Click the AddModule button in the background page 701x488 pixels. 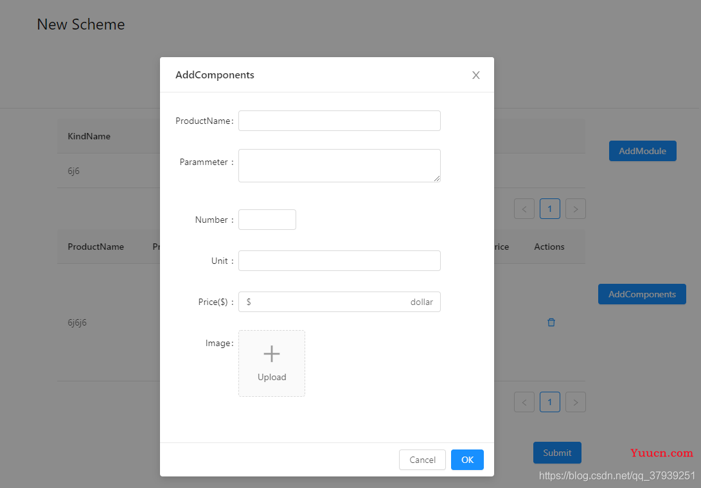click(x=643, y=151)
